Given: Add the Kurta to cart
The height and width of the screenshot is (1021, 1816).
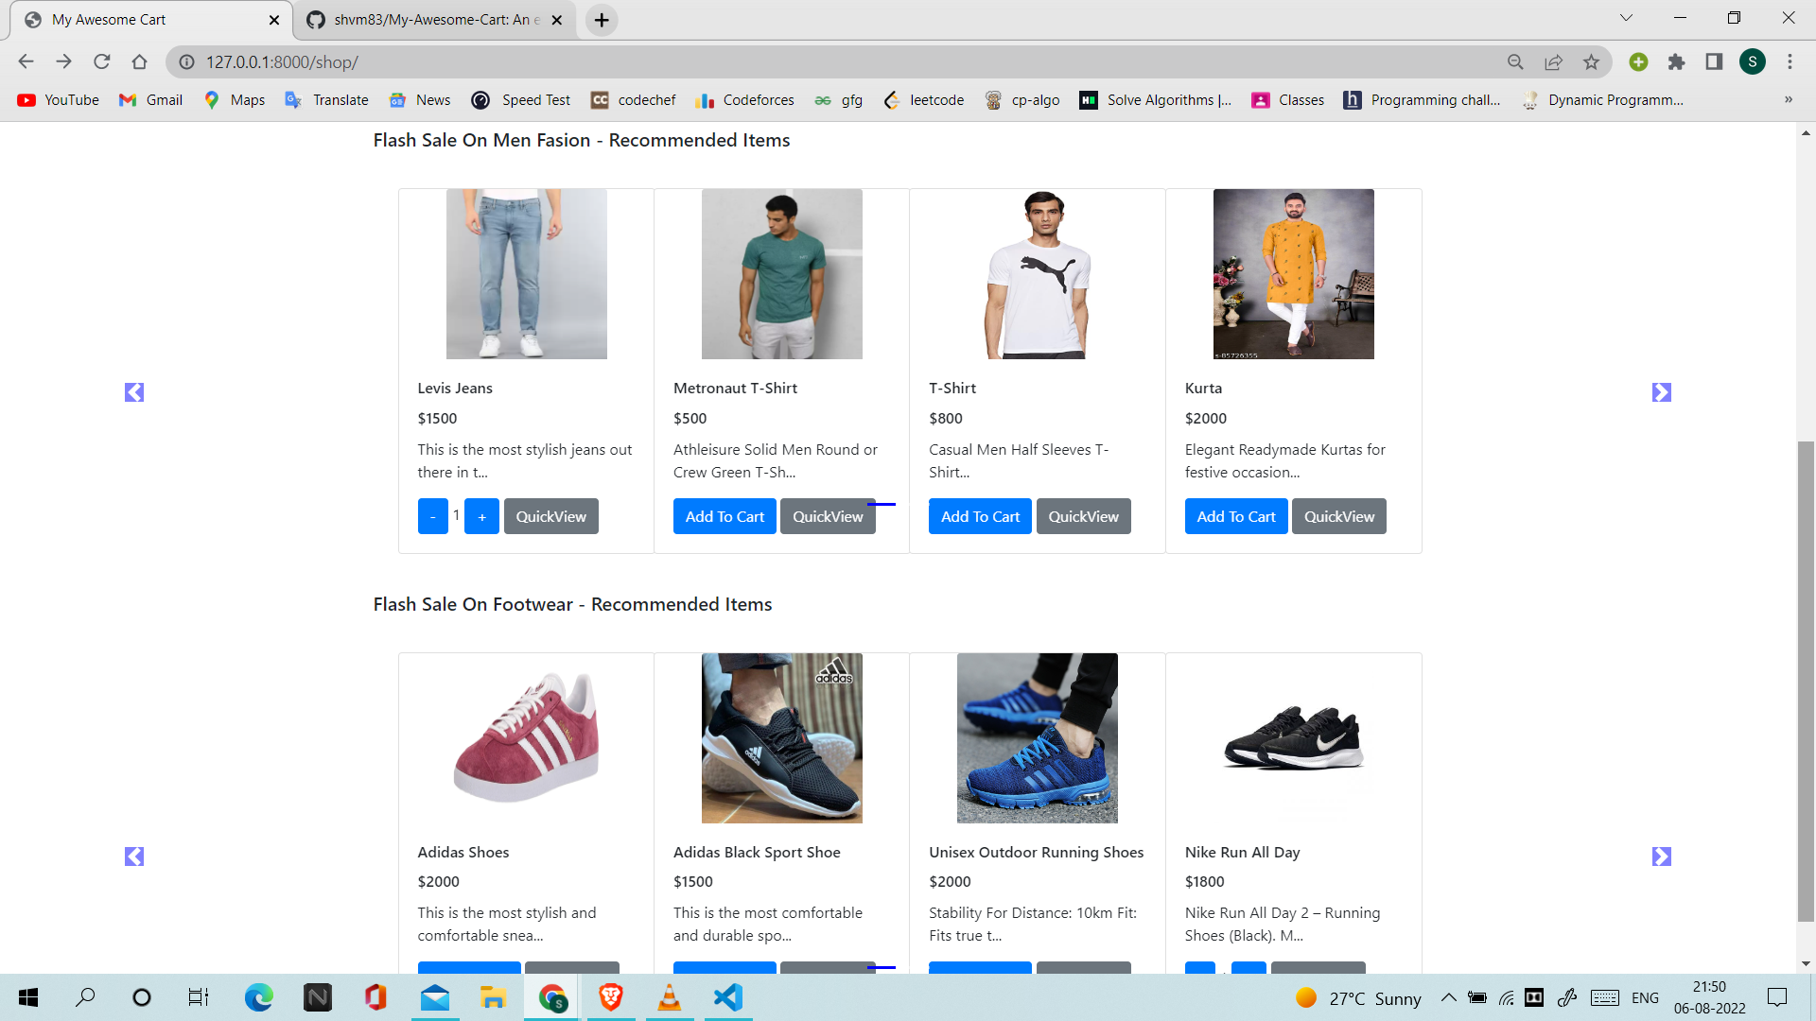Looking at the screenshot, I should (1235, 516).
